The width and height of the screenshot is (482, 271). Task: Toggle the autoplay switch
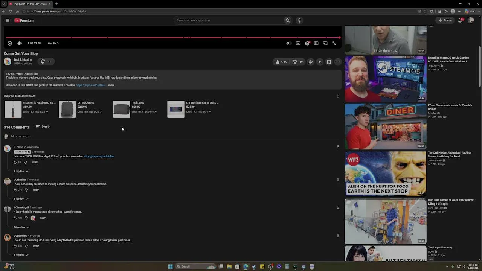click(x=288, y=43)
